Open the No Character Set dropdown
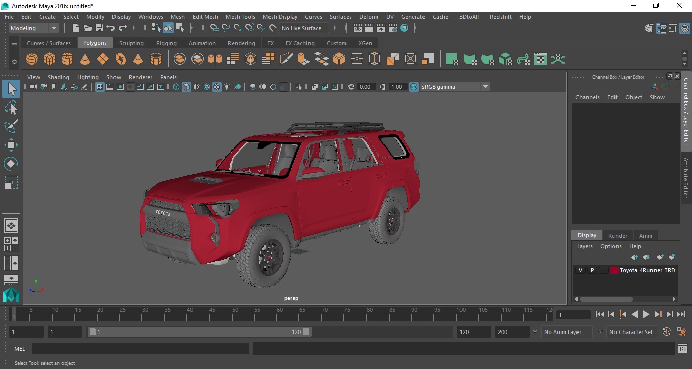This screenshot has width=692, height=369. [x=631, y=332]
